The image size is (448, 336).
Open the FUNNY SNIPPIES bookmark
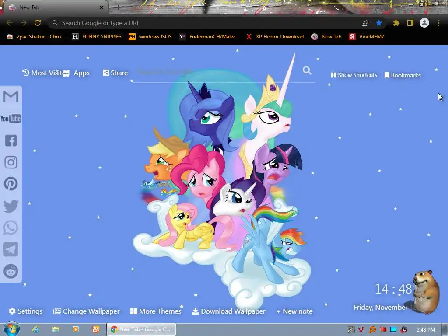click(97, 37)
